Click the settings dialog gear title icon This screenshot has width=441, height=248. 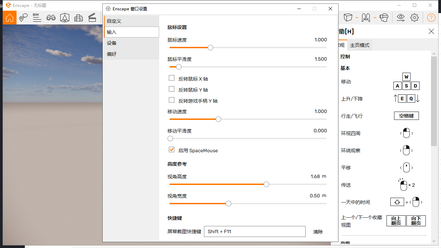108,9
